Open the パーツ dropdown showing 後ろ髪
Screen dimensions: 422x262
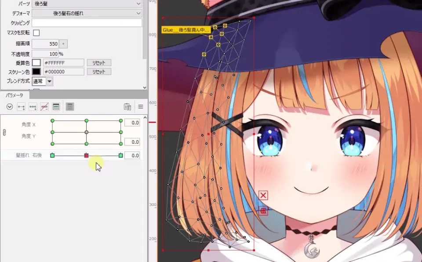click(87, 4)
